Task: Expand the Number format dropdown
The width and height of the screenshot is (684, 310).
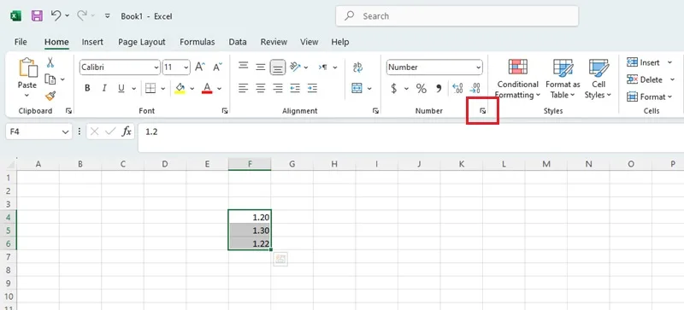Action: 479,67
